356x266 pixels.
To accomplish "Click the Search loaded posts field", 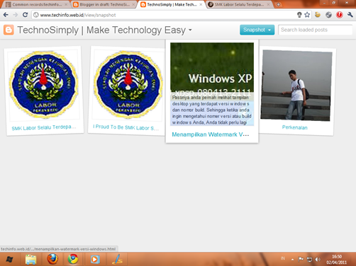I will pos(315,30).
